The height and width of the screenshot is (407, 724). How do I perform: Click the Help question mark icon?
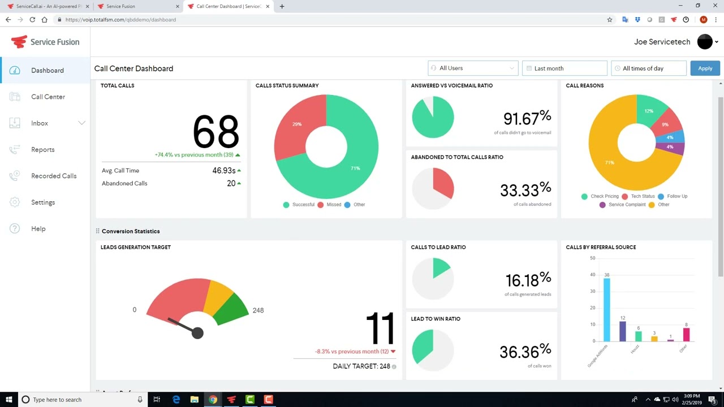tap(15, 229)
